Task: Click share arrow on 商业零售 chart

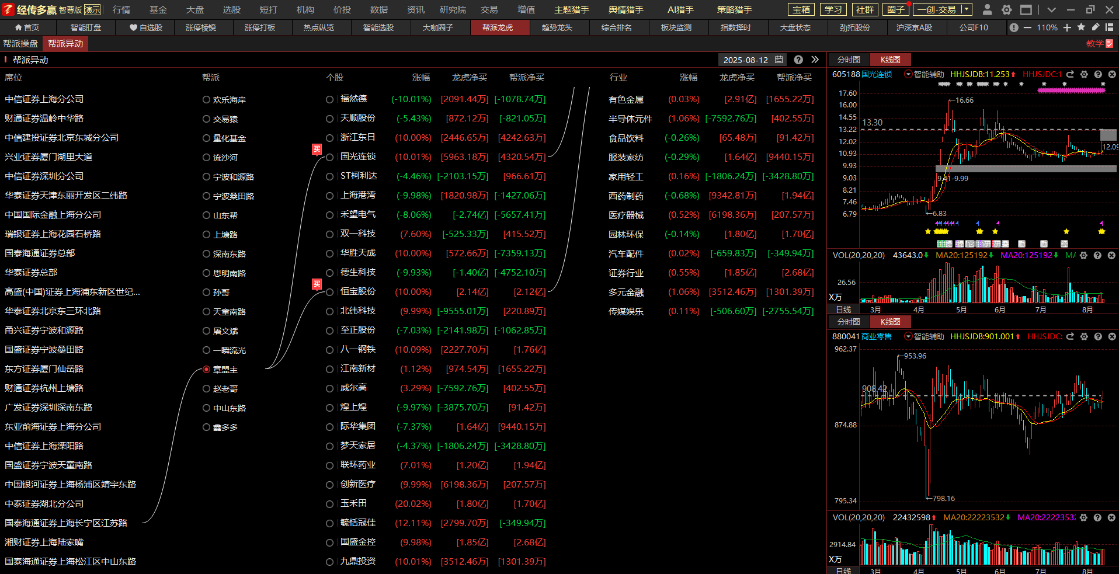Action: tap(1070, 336)
